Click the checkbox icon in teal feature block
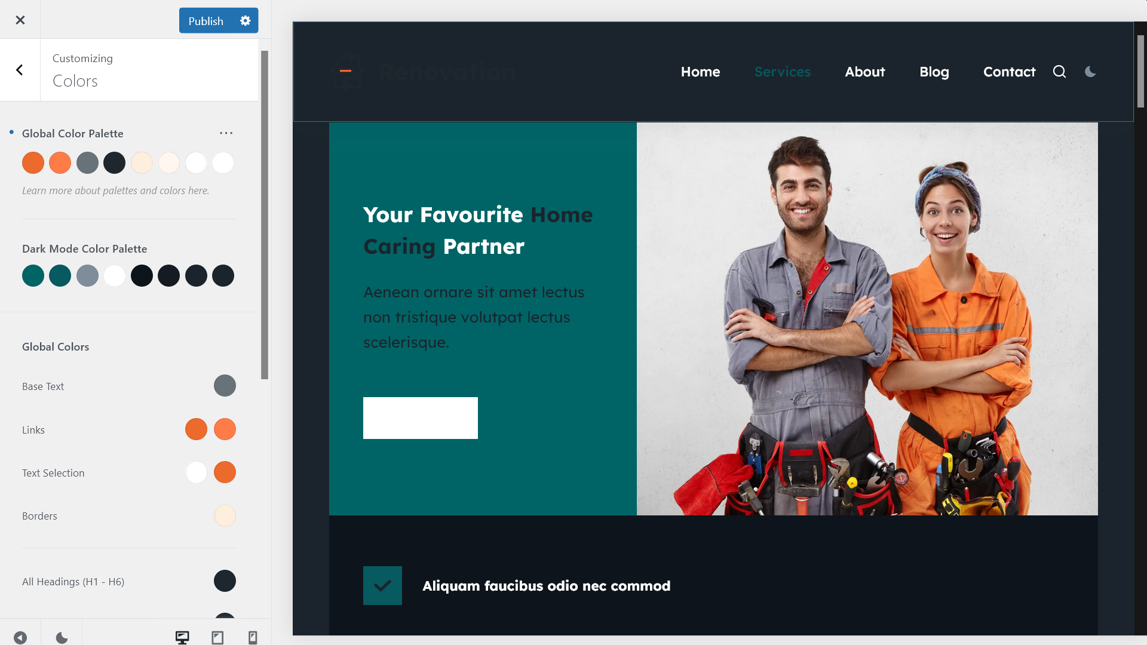The image size is (1147, 645). [x=382, y=585]
